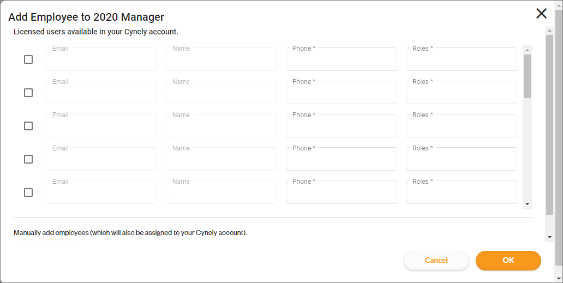Tick the checkbox in the fourth user row

[28, 159]
